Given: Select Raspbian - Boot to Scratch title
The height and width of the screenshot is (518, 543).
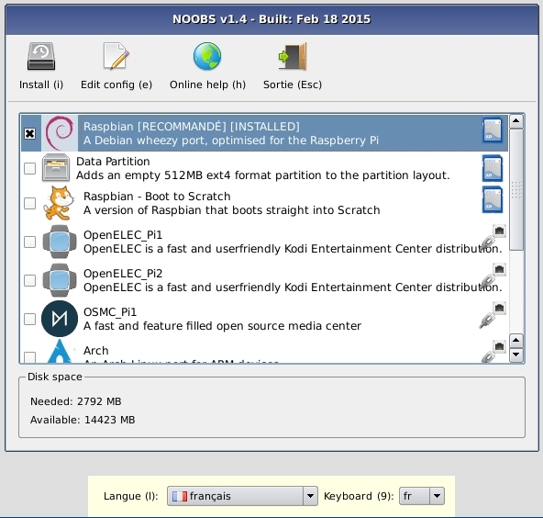Looking at the screenshot, I should (x=157, y=197).
